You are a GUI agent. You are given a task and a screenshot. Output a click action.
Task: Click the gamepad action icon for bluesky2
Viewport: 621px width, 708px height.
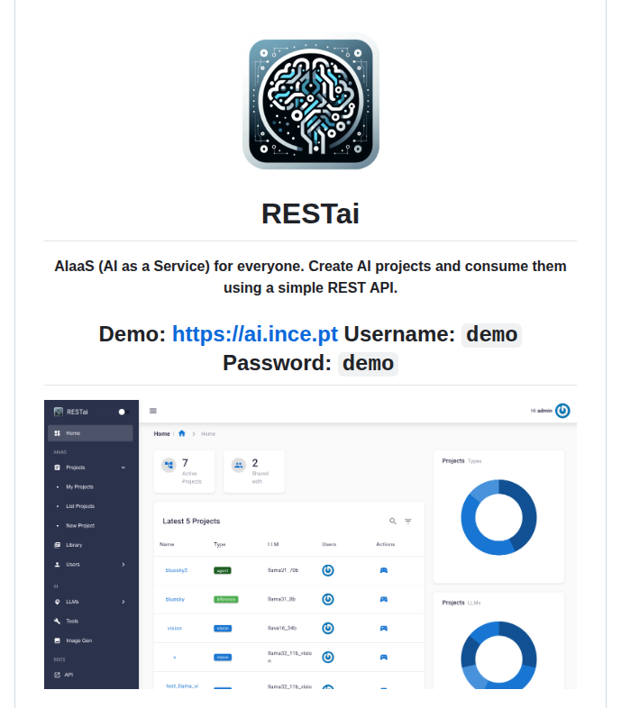(x=384, y=570)
